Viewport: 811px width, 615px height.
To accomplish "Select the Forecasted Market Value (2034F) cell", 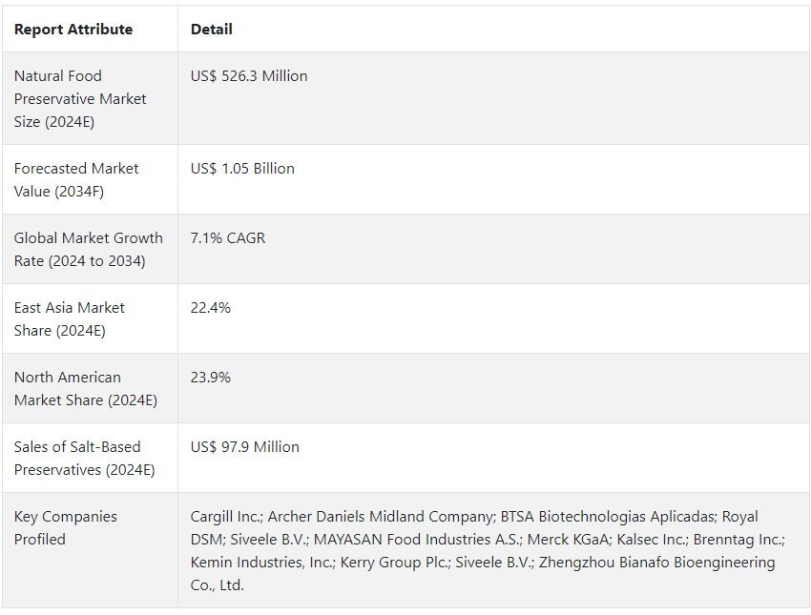I will (x=90, y=180).
